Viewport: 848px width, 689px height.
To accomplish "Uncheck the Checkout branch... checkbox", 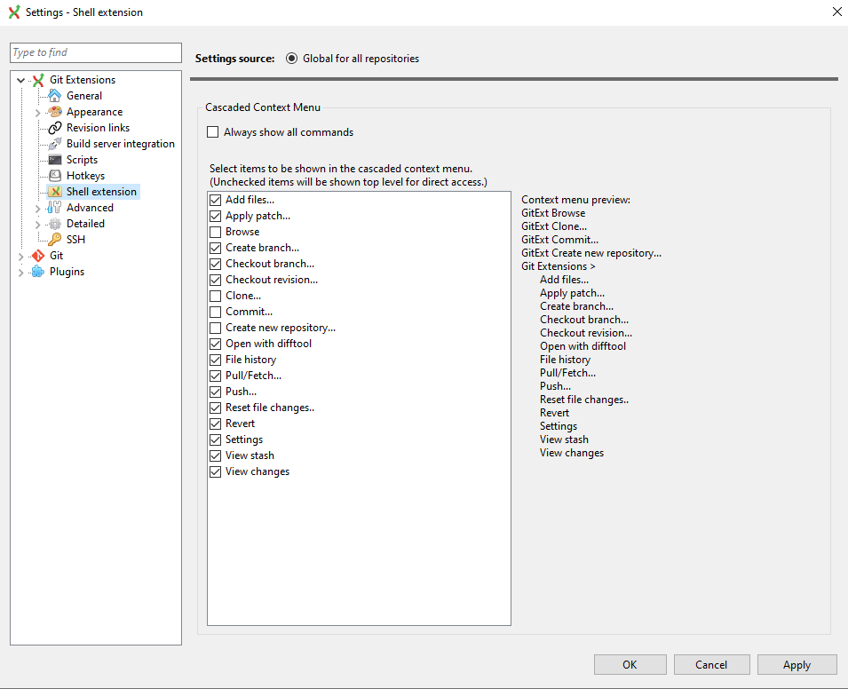I will click(x=215, y=264).
